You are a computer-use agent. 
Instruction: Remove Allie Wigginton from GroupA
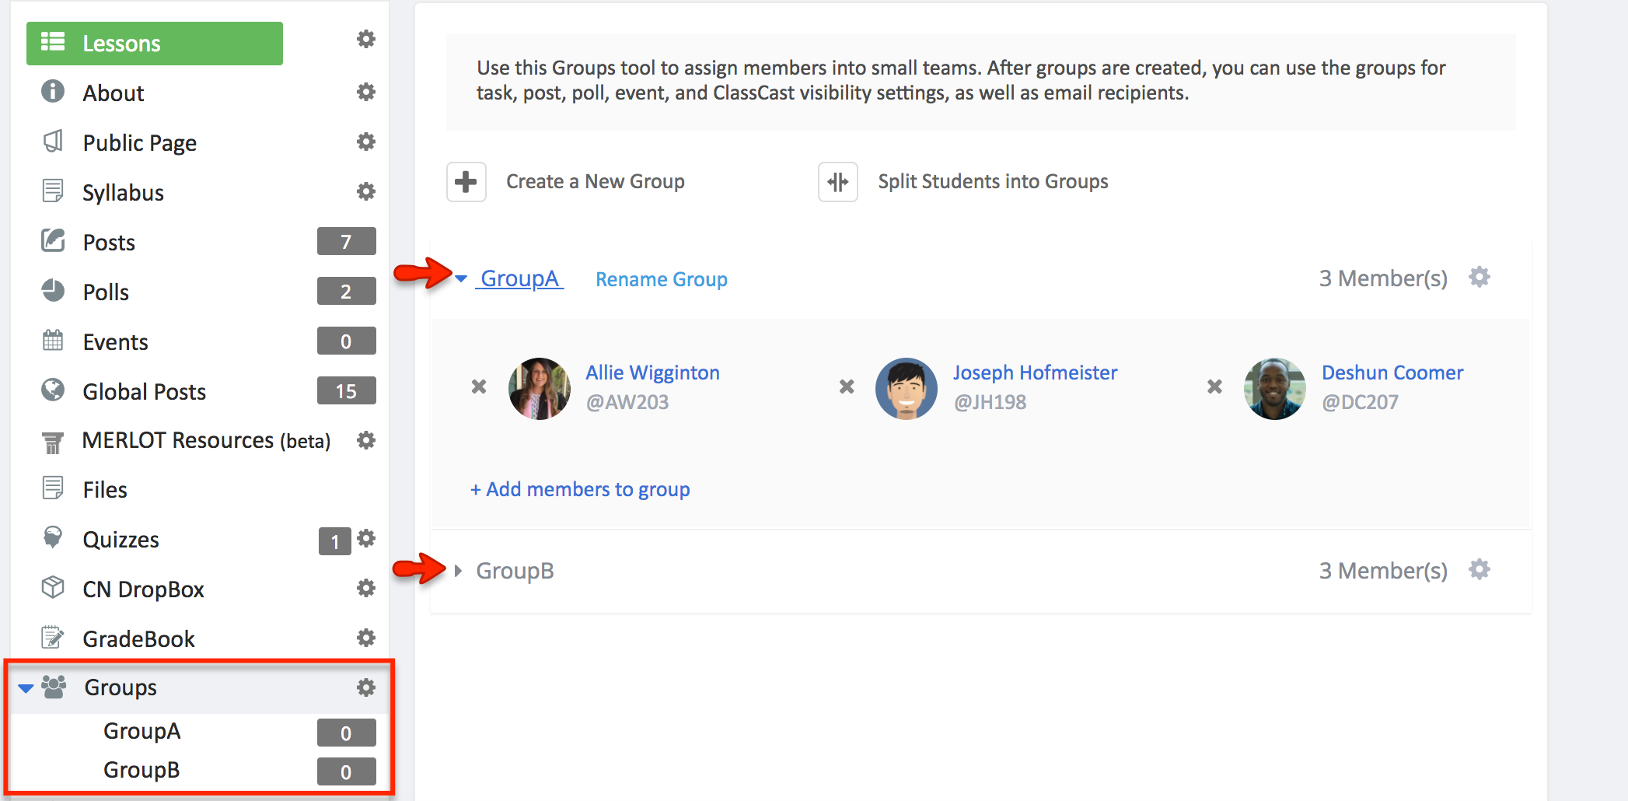coord(479,387)
